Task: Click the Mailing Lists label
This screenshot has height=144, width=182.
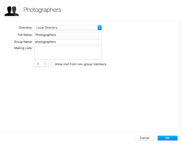Action: point(23,48)
